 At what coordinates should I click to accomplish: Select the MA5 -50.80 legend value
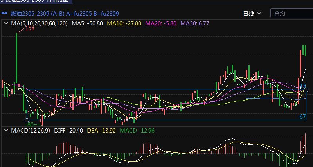[87, 23]
